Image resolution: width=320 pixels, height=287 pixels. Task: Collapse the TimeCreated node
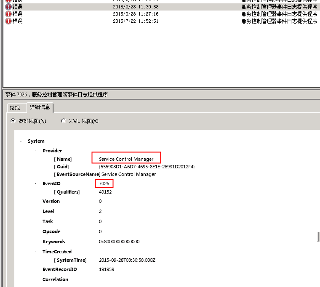[x=36, y=252]
